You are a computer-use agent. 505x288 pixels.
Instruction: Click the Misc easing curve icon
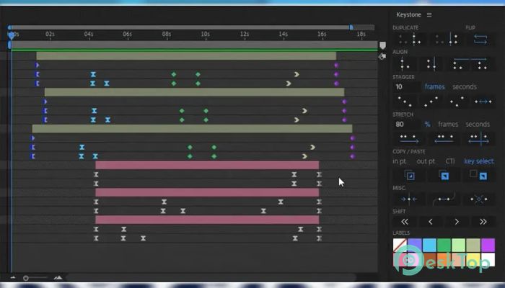444,199
